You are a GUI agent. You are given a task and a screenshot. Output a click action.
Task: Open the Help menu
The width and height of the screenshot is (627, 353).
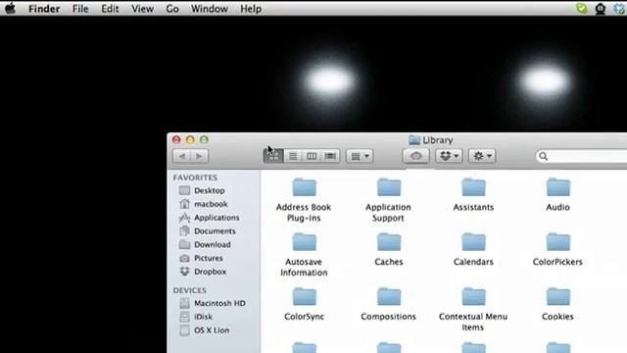click(x=251, y=9)
